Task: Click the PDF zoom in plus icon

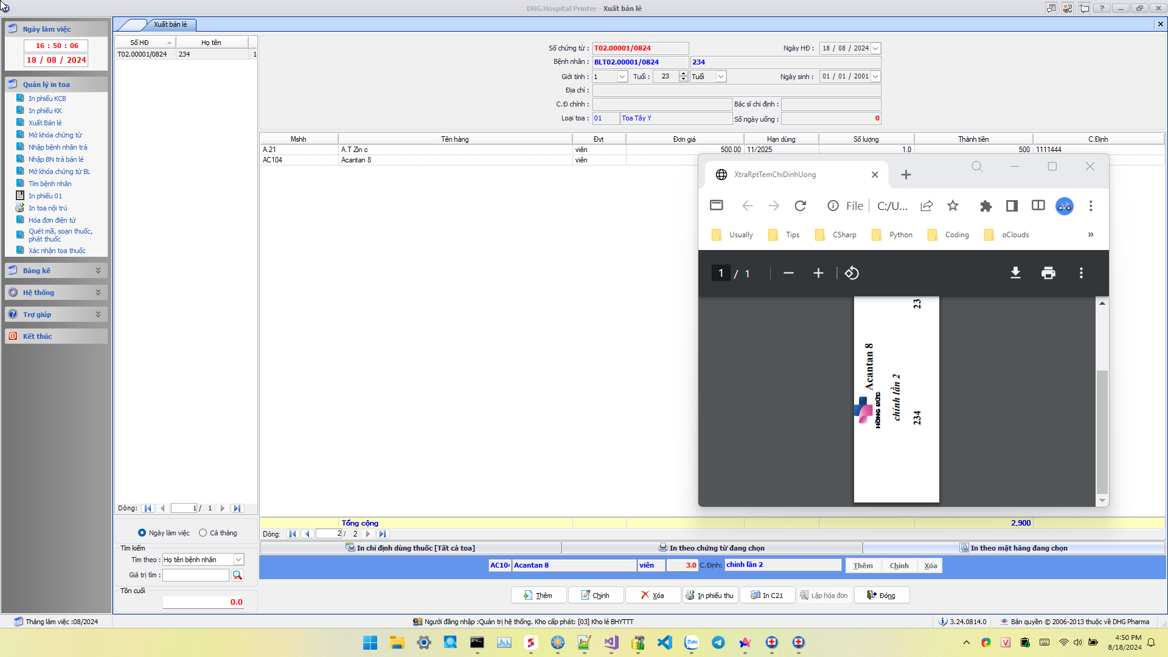Action: click(818, 273)
